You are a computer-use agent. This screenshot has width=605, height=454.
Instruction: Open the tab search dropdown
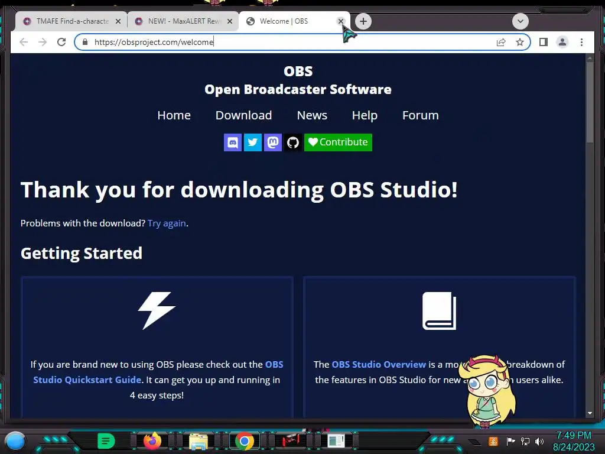pyautogui.click(x=520, y=21)
